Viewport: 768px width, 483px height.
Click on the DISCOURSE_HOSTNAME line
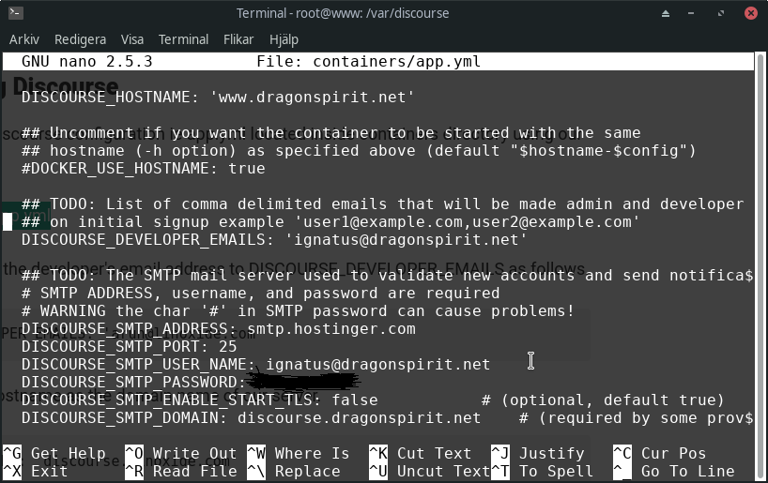tap(218, 97)
